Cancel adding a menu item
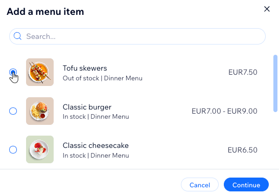This screenshot has width=279, height=196. tap(200, 185)
